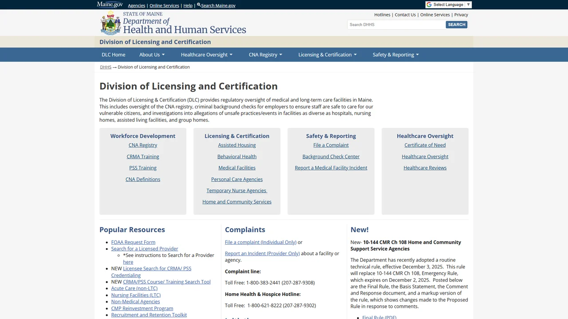This screenshot has height=319, width=568.
Task: Click Report an Incident (Provider Only) link
Action: click(x=262, y=253)
